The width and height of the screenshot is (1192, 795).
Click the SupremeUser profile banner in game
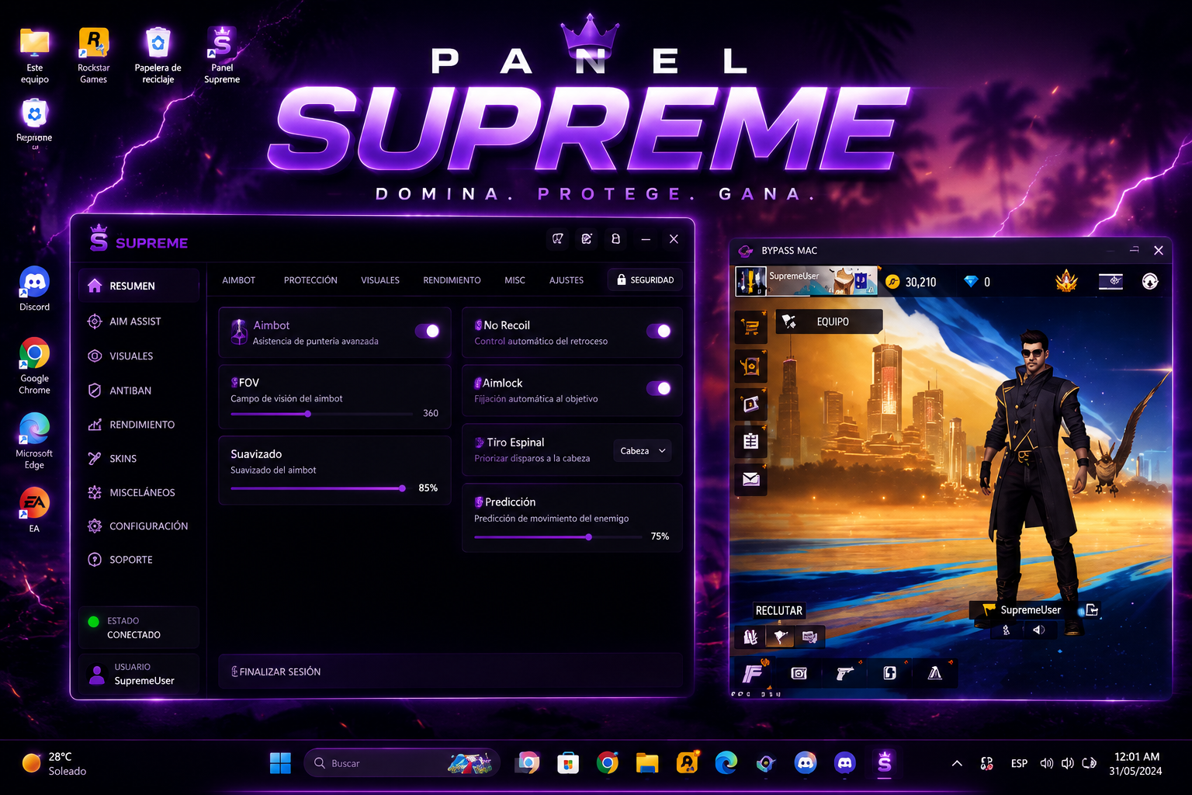[x=806, y=281]
